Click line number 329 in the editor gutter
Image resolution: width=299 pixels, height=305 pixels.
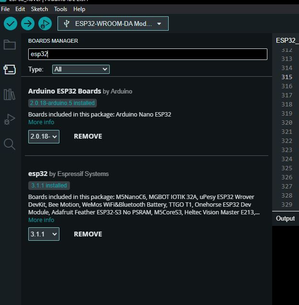point(287,205)
